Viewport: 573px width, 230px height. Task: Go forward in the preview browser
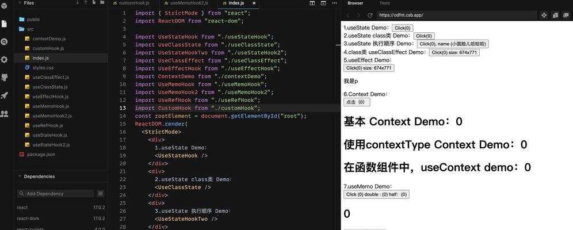pyautogui.click(x=358, y=16)
